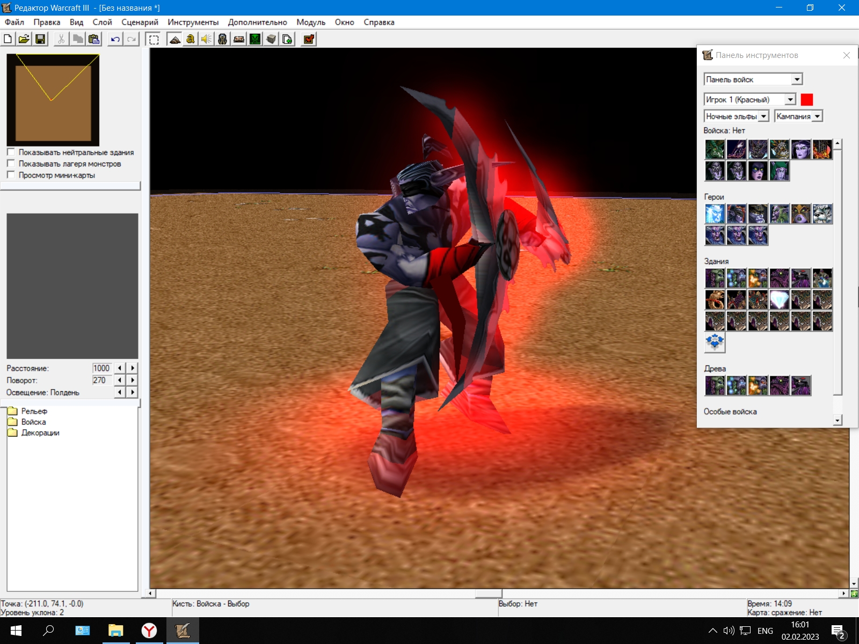
Task: Enable 'Показывать нейтральные здания' checkbox
Action: [11, 152]
